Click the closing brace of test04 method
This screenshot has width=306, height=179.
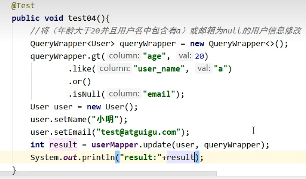[14, 169]
